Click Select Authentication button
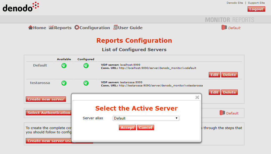The image size is (271, 154). [x=49, y=113]
